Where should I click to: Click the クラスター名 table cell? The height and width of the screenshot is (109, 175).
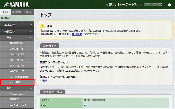pyautogui.click(x=61, y=100)
